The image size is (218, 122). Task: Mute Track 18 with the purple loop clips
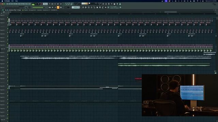(x=7, y=47)
